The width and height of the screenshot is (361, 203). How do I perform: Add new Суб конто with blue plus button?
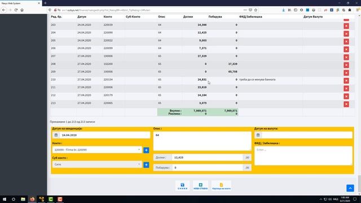146,165
